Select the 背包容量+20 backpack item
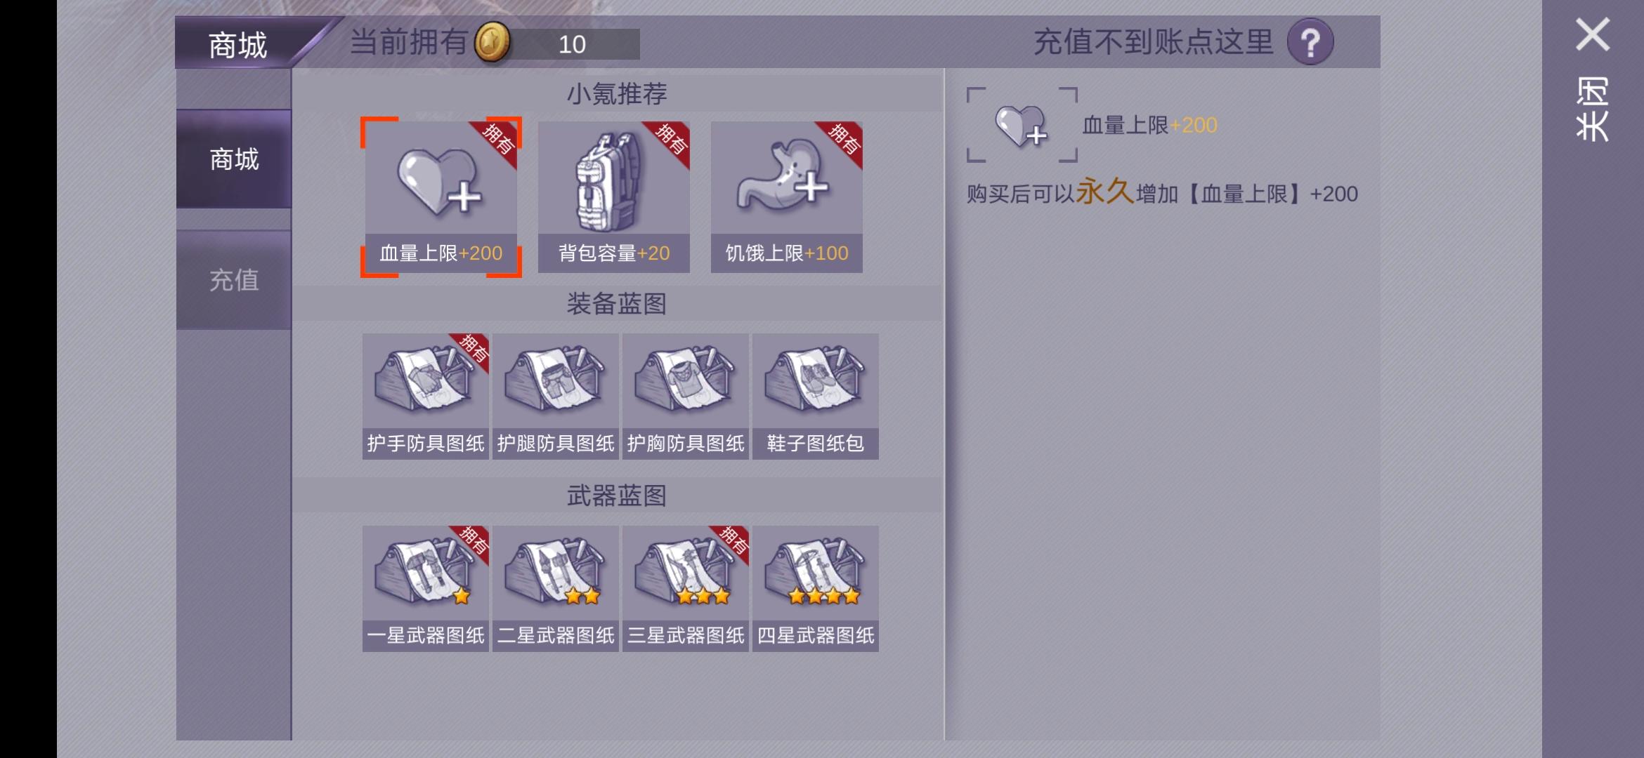Viewport: 1644px width, 758px height. pyautogui.click(x=613, y=197)
